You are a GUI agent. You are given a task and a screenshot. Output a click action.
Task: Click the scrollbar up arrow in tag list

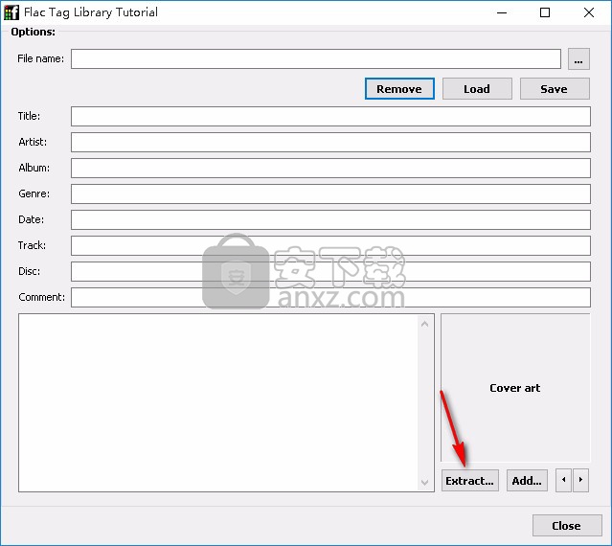tap(425, 324)
